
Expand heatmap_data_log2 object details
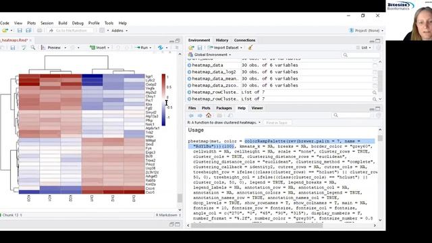pos(189,72)
